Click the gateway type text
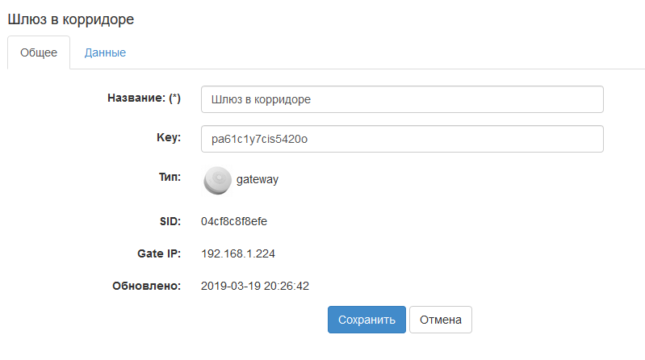The width and height of the screenshot is (645, 360). pos(258,180)
